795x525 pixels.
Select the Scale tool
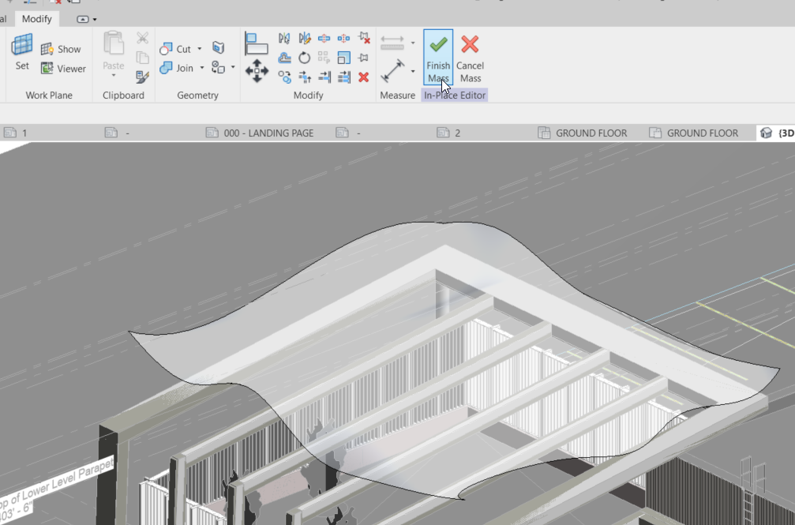coord(343,58)
